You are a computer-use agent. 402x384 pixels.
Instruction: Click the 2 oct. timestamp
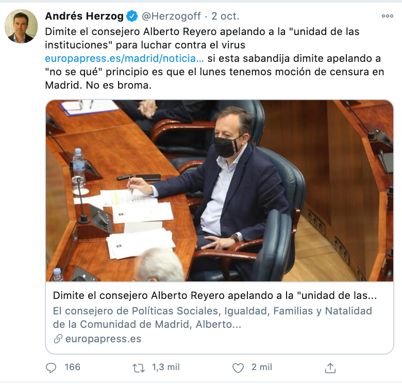[225, 16]
